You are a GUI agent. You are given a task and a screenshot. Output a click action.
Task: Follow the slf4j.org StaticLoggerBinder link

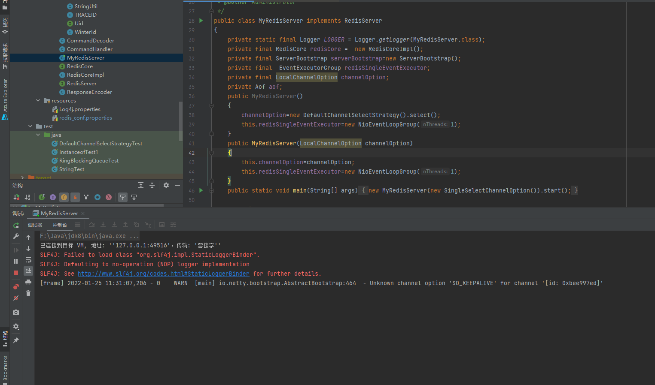click(x=163, y=274)
